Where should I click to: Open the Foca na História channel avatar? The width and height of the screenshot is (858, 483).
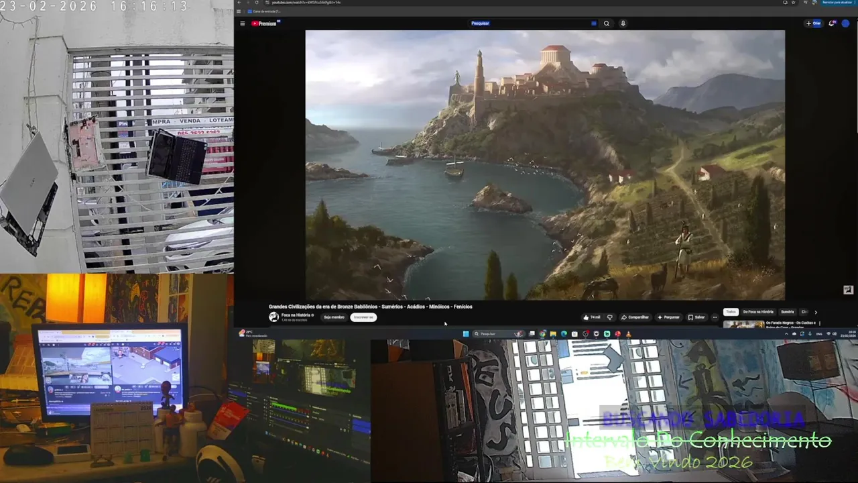pyautogui.click(x=273, y=317)
